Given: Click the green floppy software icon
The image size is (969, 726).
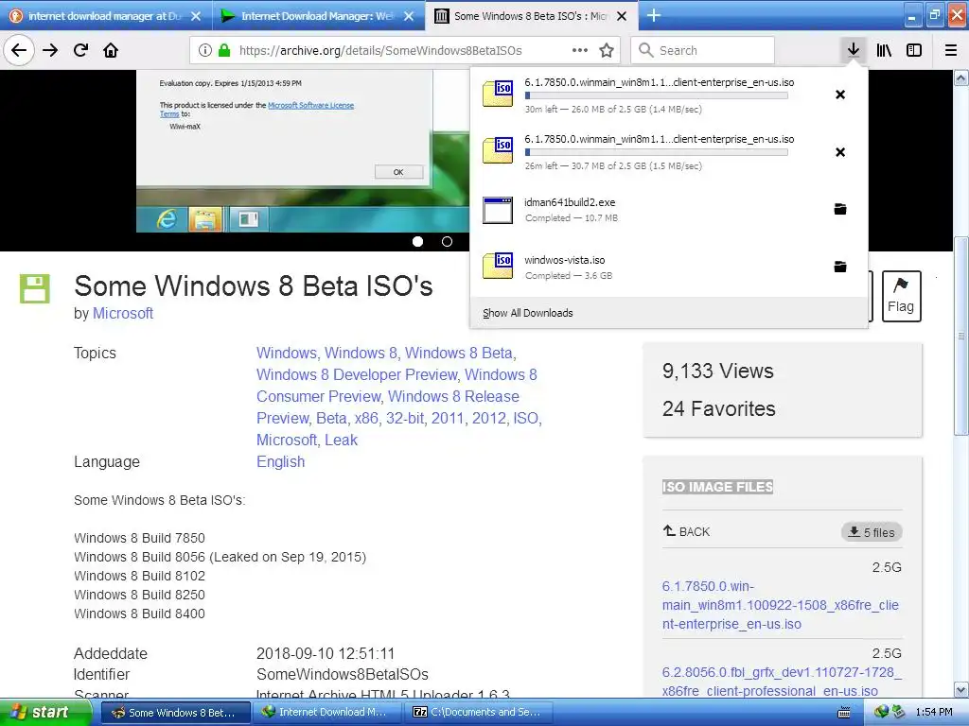Looking at the screenshot, I should (x=35, y=288).
